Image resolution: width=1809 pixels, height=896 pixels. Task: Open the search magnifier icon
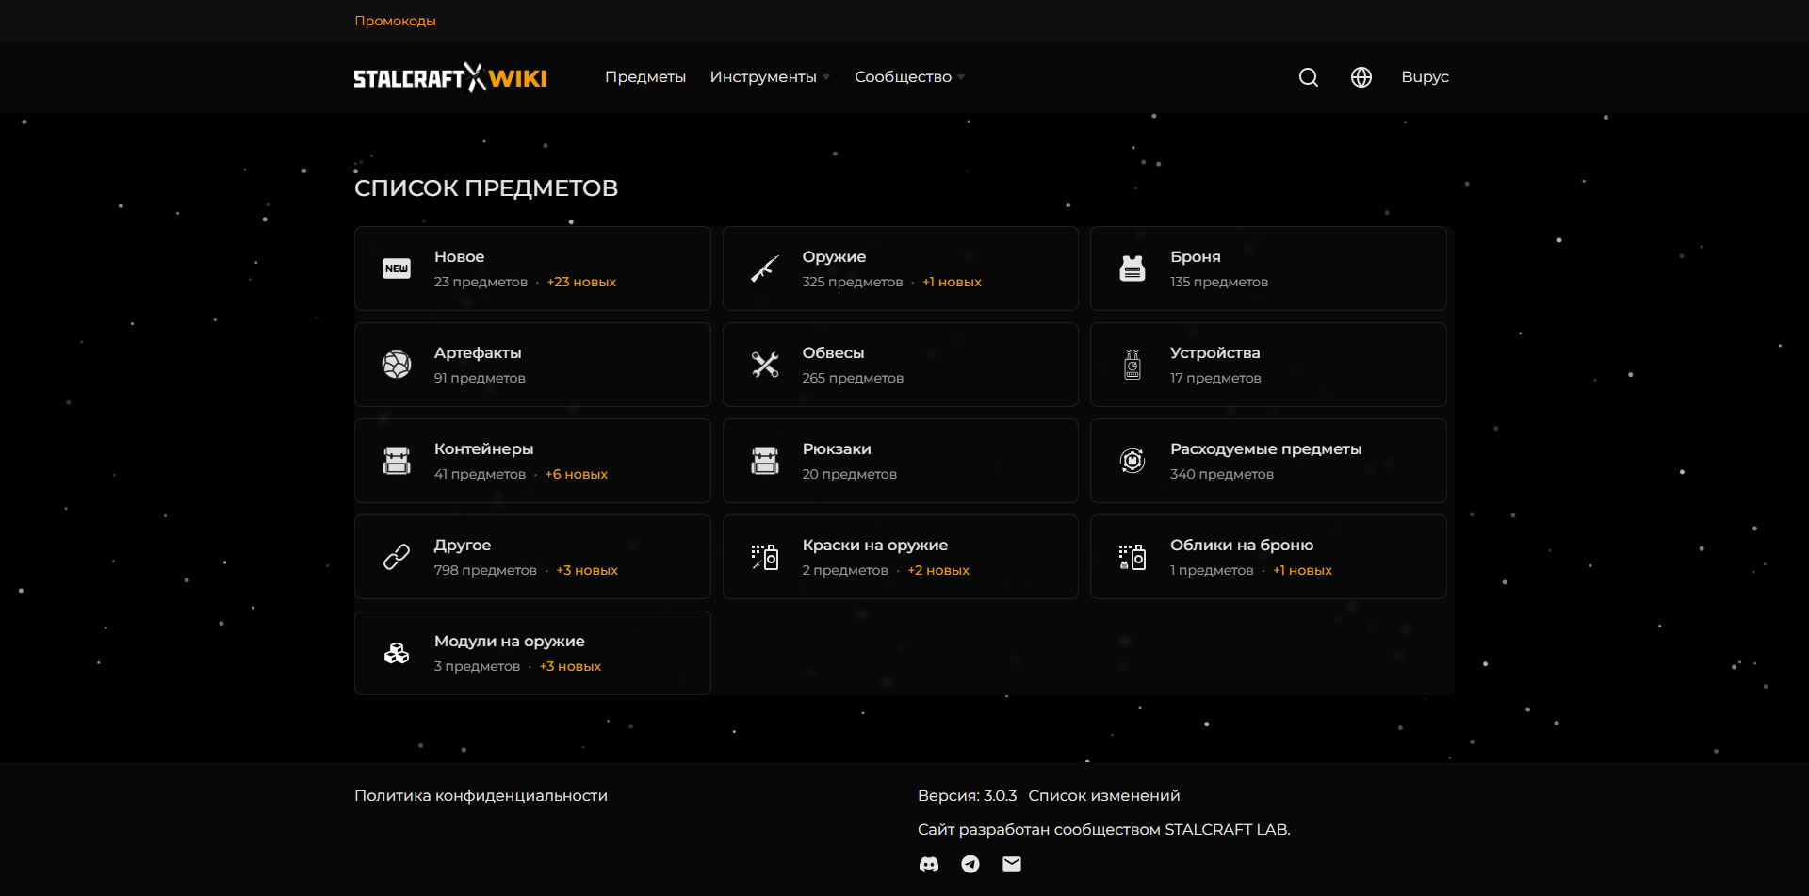click(x=1308, y=76)
